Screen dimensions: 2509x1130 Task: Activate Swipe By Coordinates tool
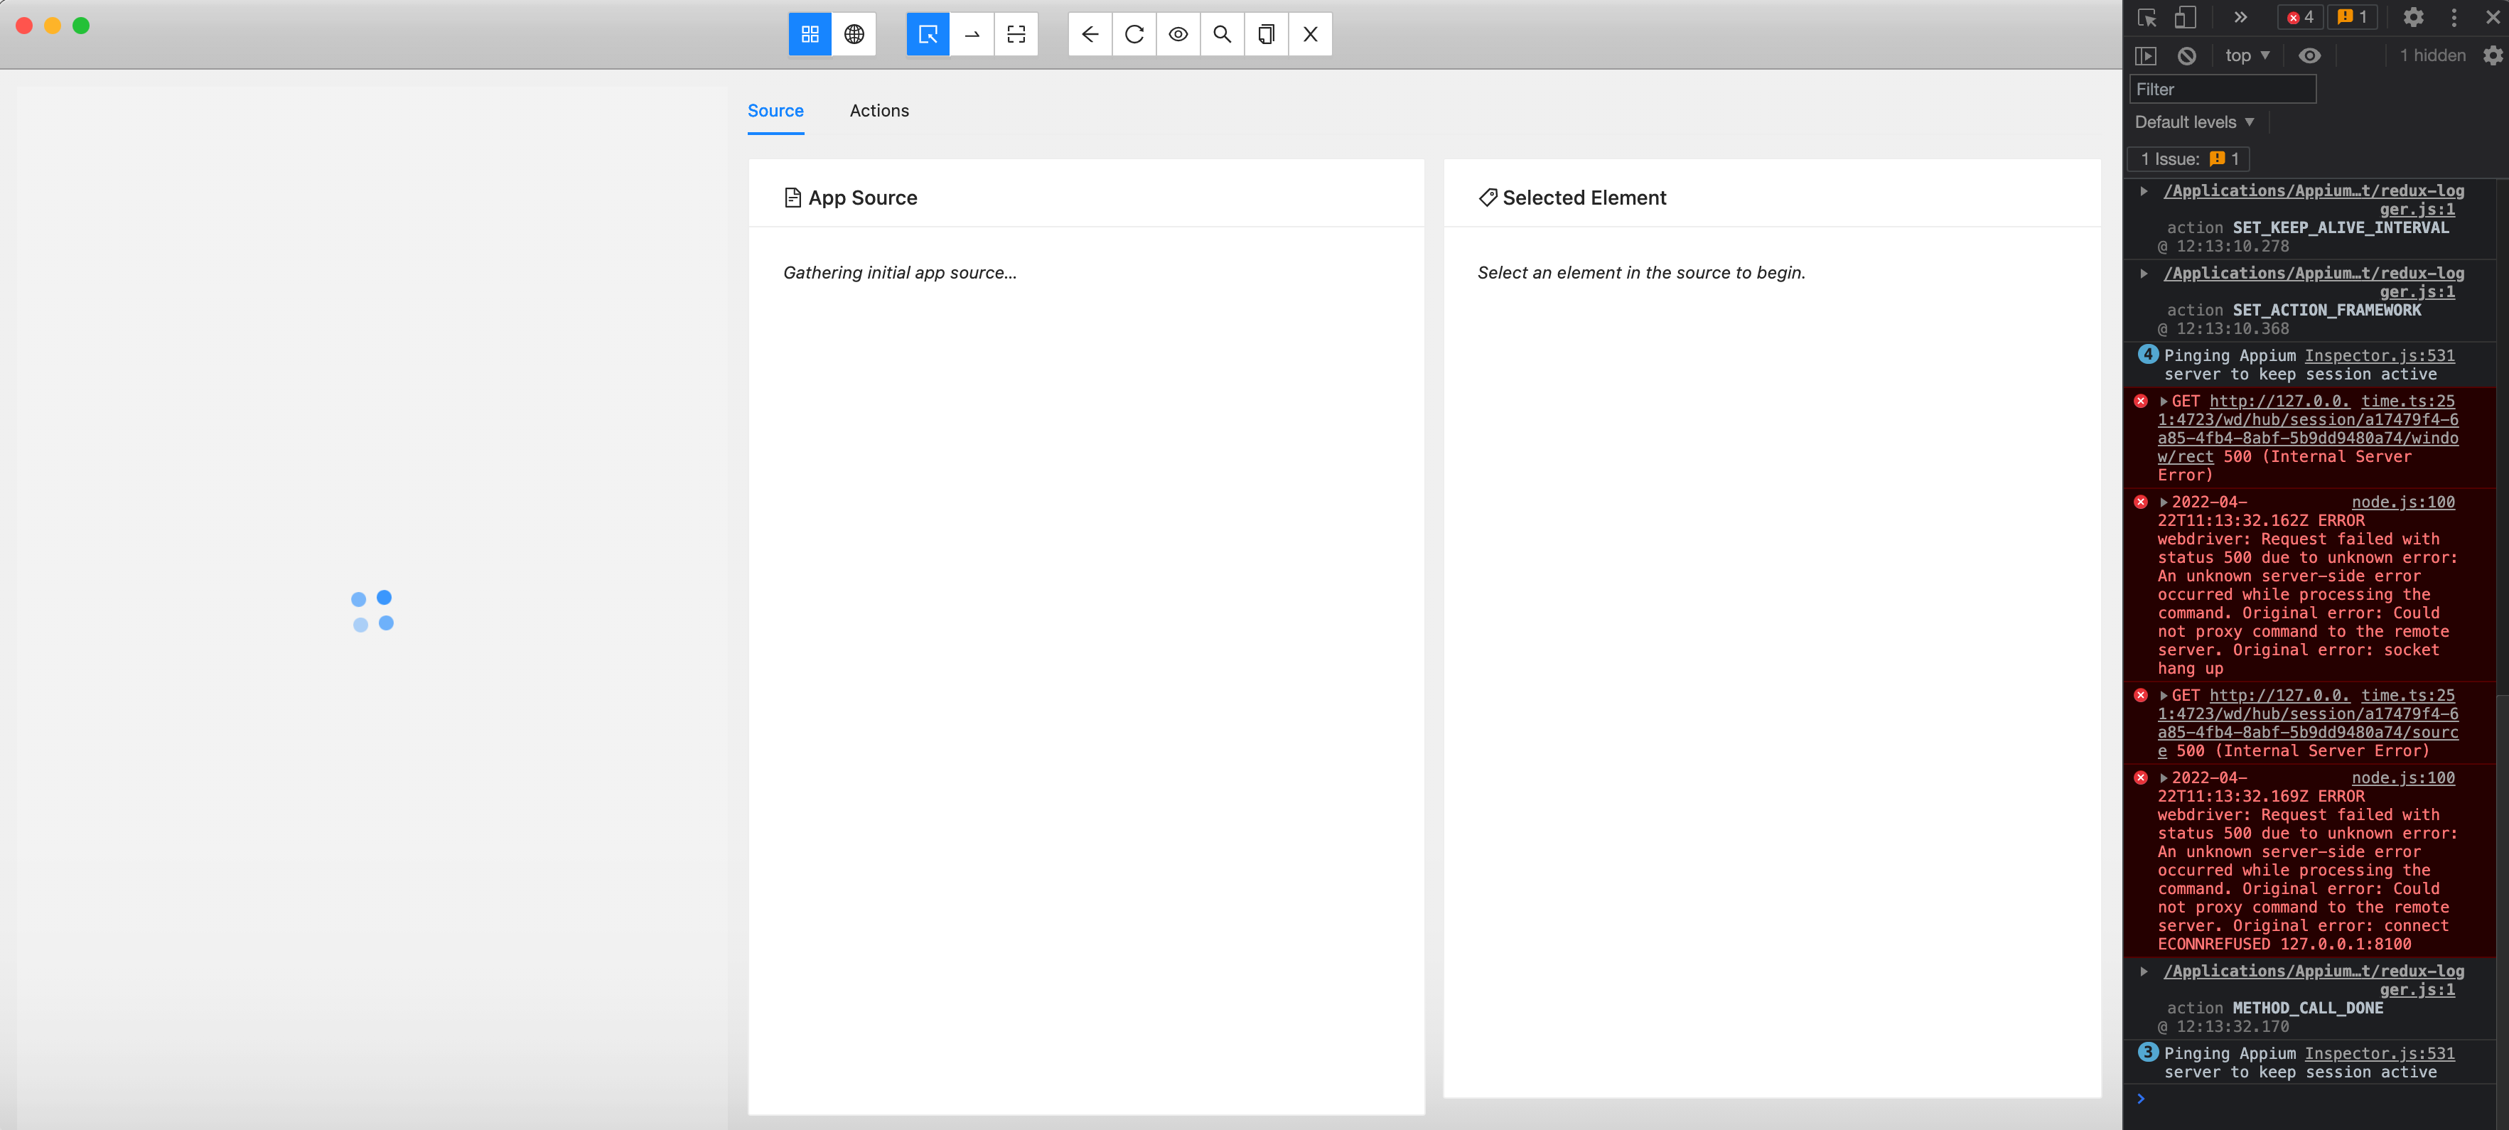972,34
